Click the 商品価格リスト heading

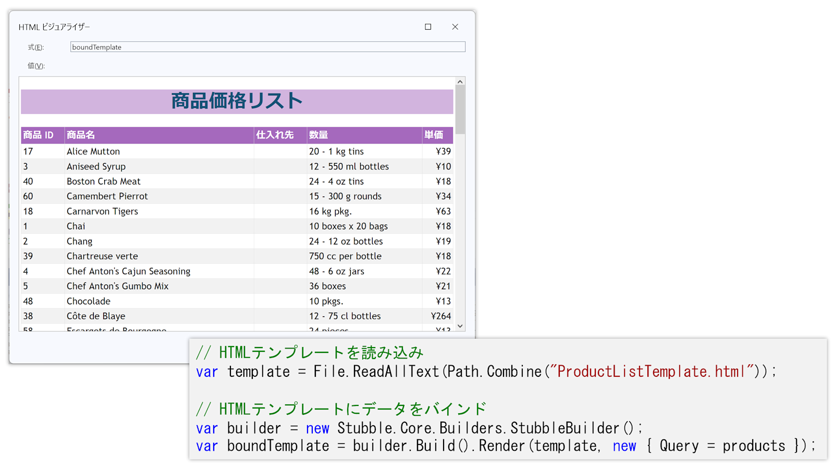[x=237, y=101]
